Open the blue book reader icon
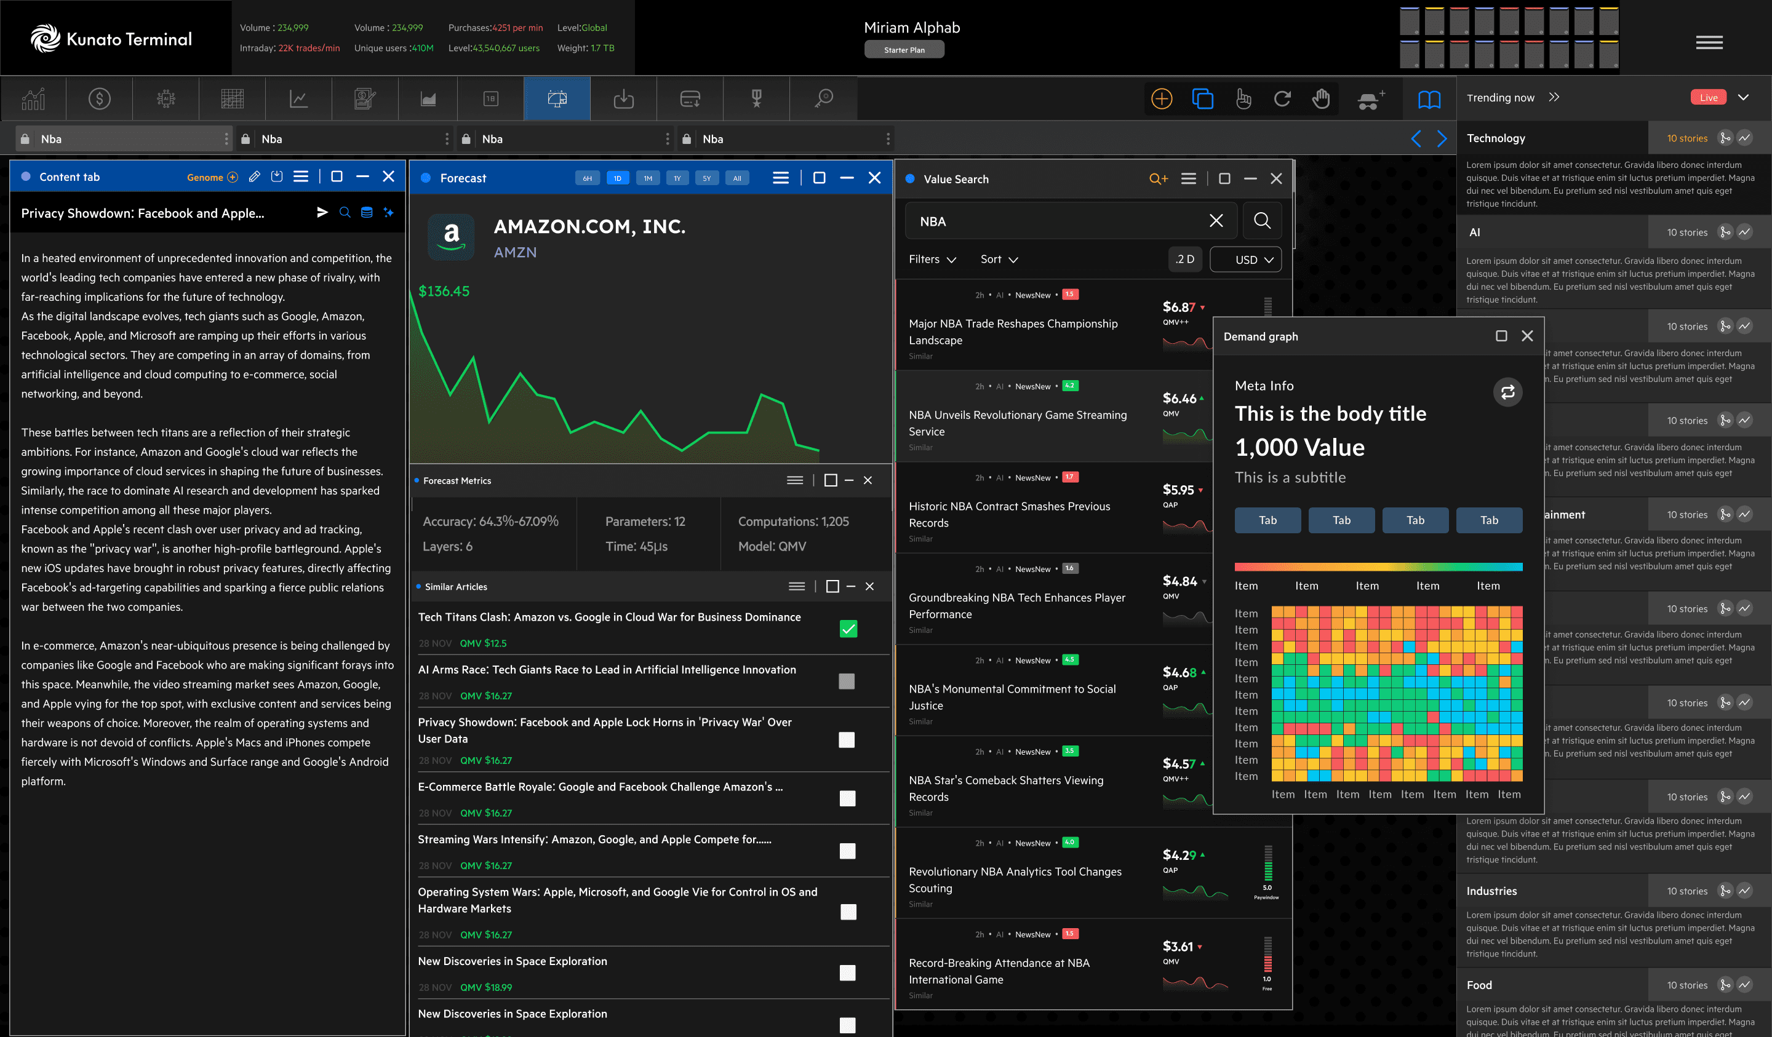1772x1037 pixels. pyautogui.click(x=1429, y=99)
